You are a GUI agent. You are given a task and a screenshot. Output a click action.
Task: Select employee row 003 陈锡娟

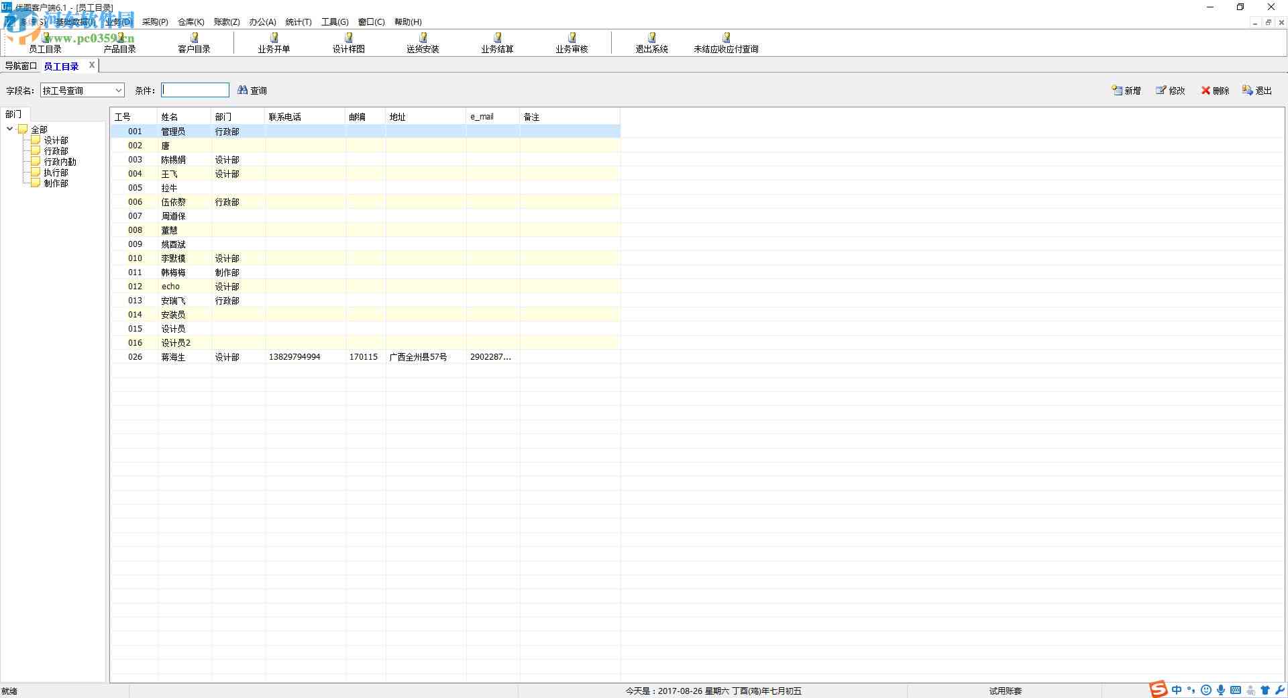[365, 160]
